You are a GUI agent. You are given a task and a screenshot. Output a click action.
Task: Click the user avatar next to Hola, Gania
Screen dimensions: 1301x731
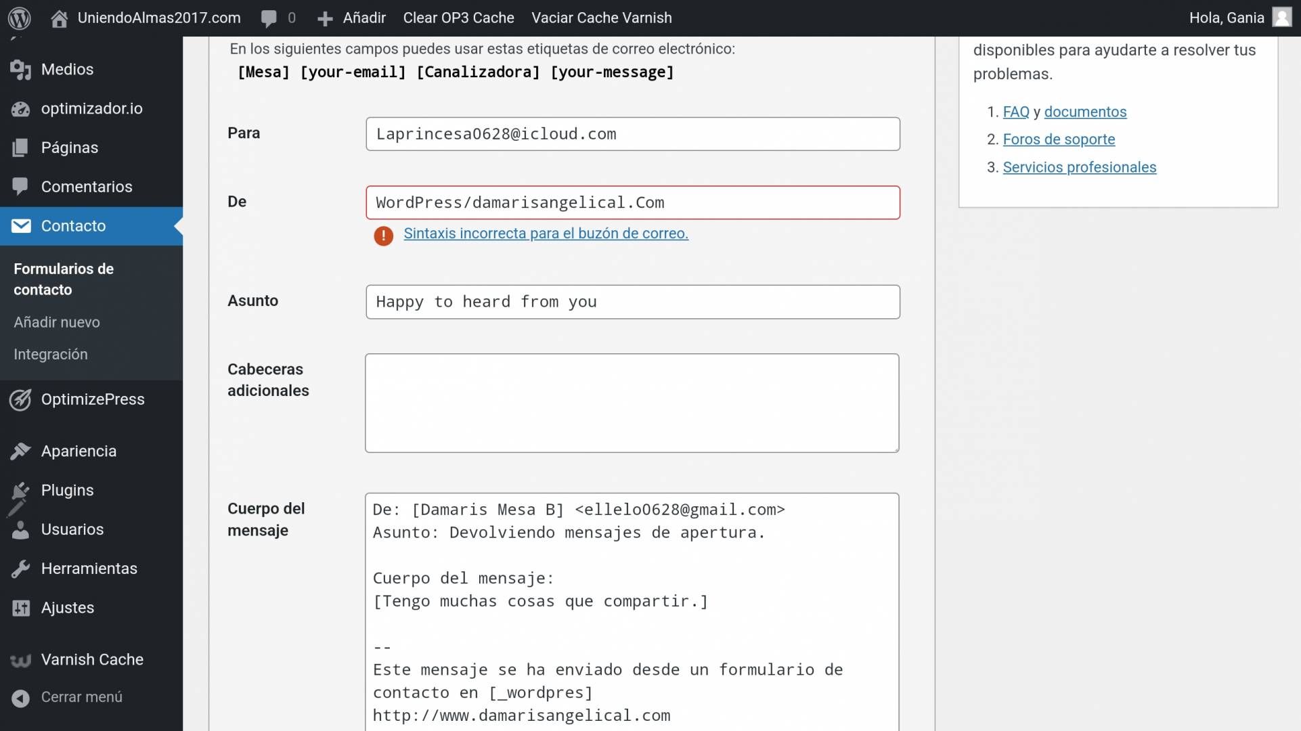pos(1282,18)
